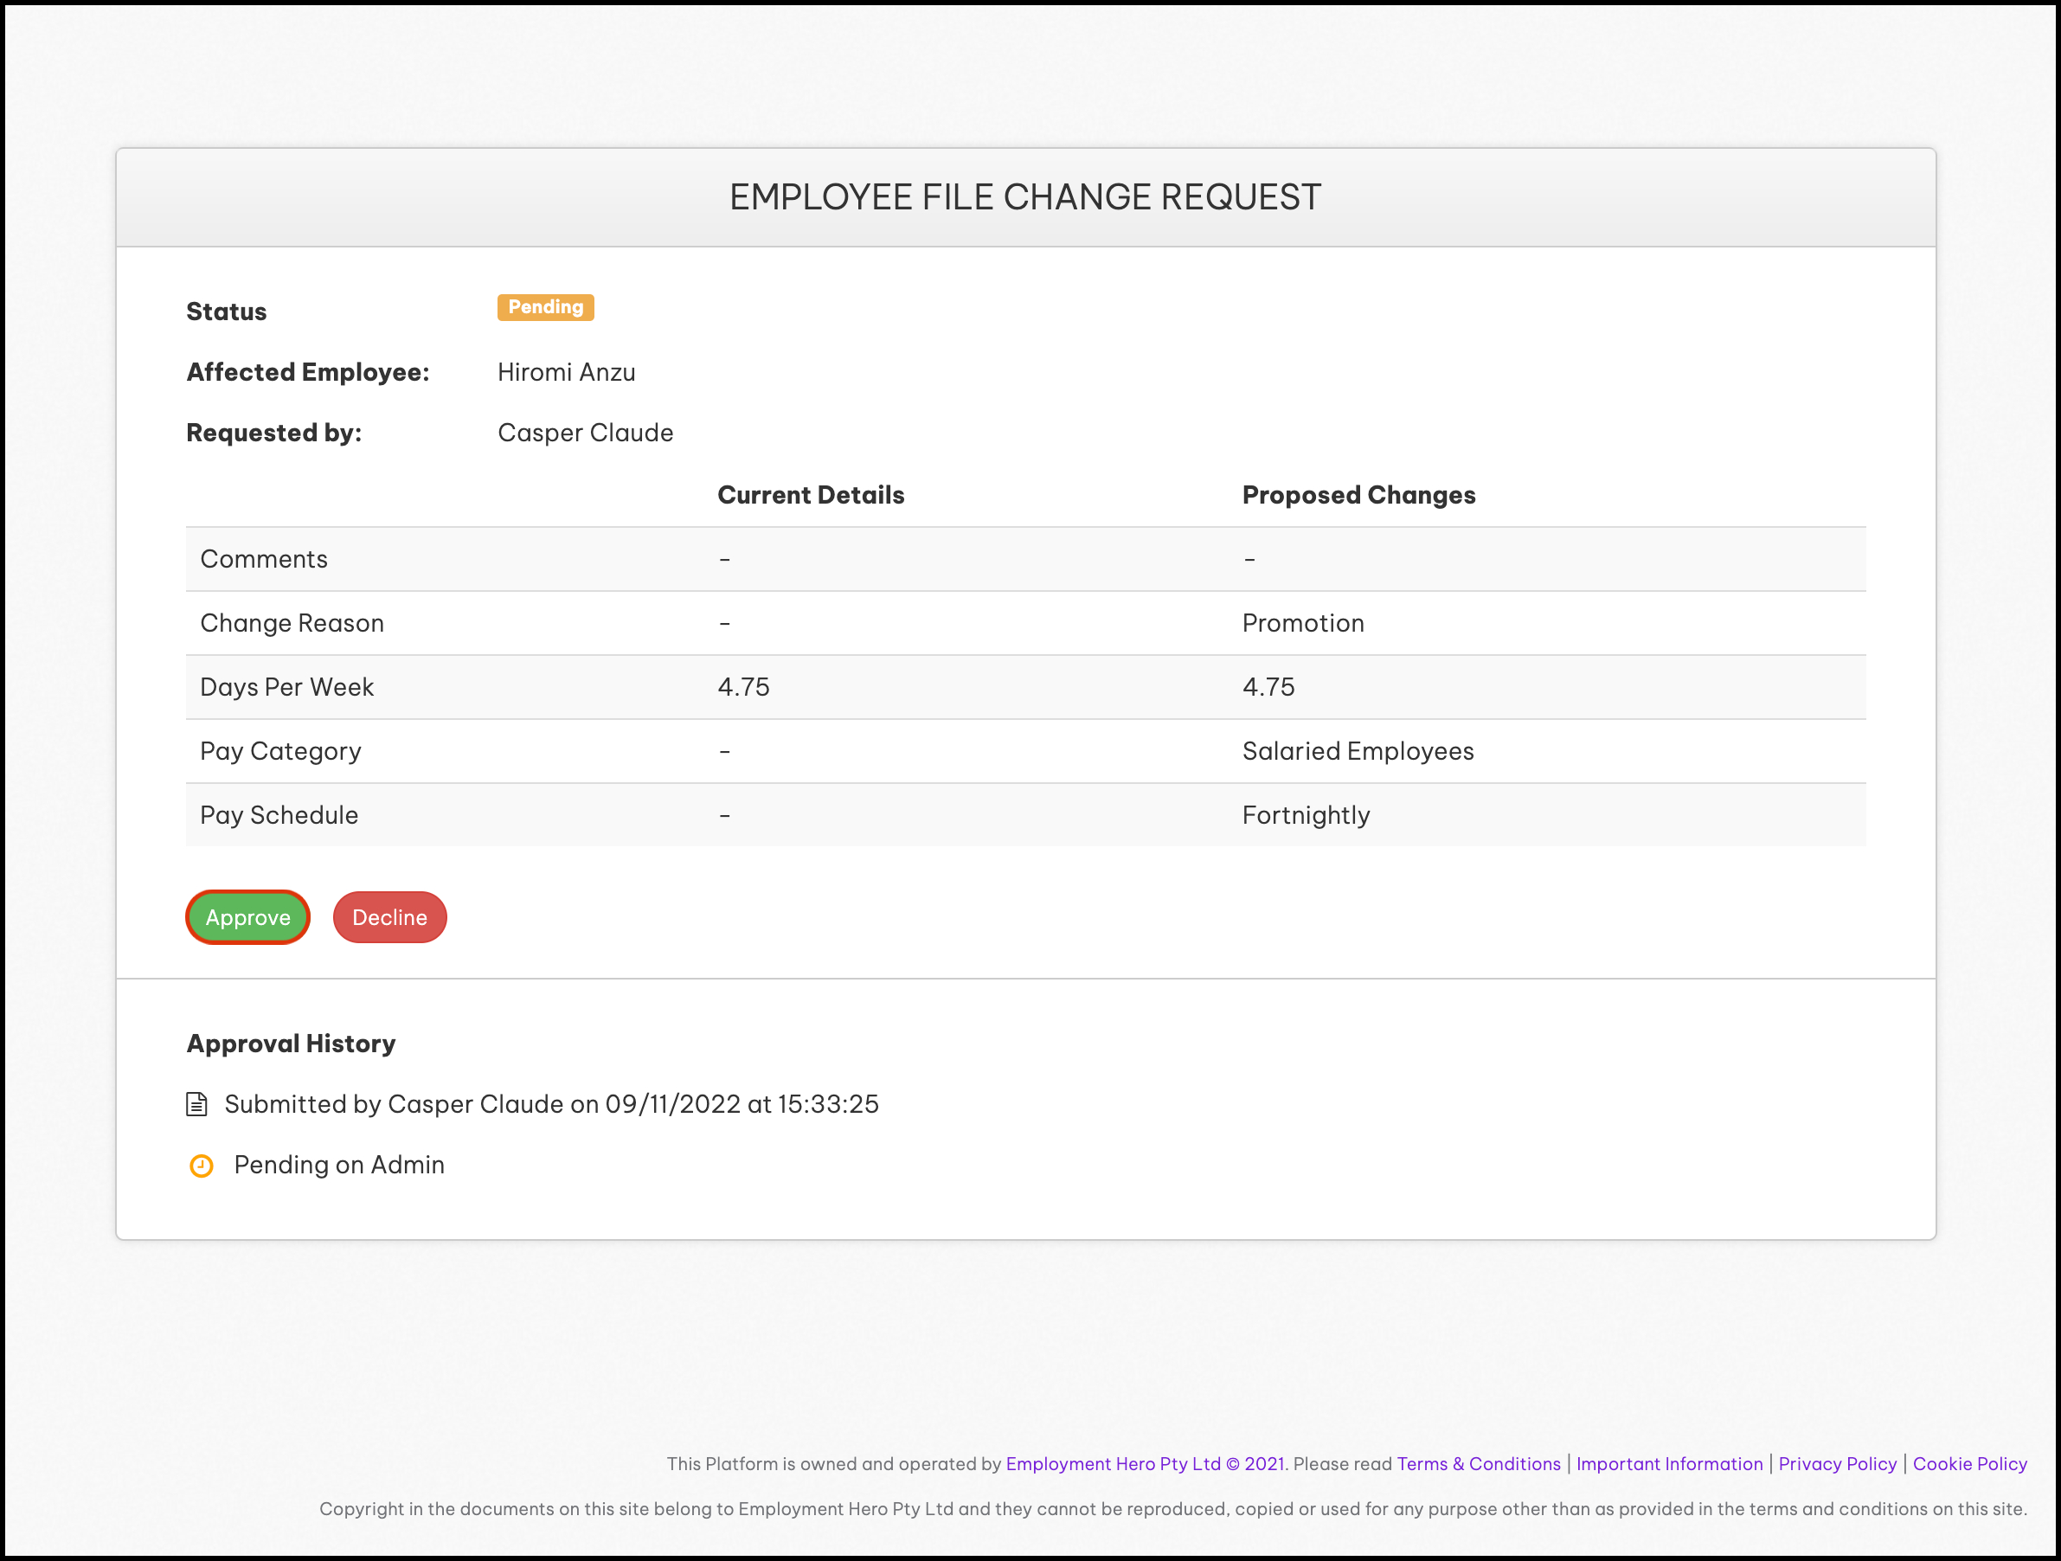Click the Approval History heading
The image size is (2061, 1561).
click(x=291, y=1044)
